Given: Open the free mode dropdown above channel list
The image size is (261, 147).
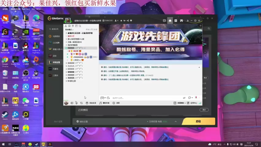Looking at the screenshot, I should 69,29.
